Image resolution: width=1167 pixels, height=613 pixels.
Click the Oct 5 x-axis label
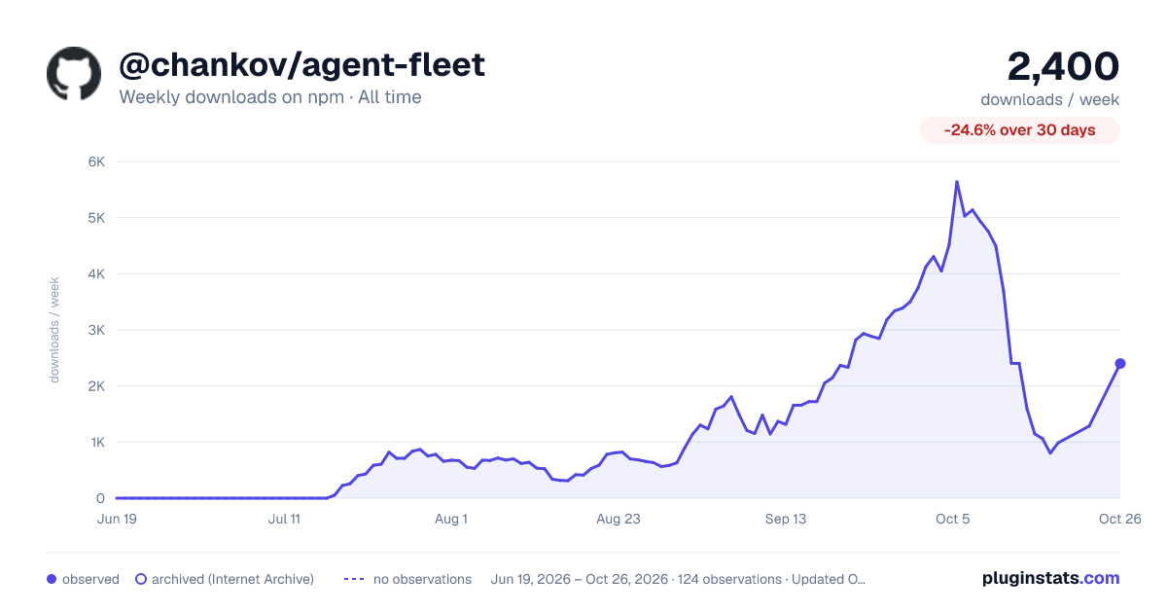pos(953,519)
